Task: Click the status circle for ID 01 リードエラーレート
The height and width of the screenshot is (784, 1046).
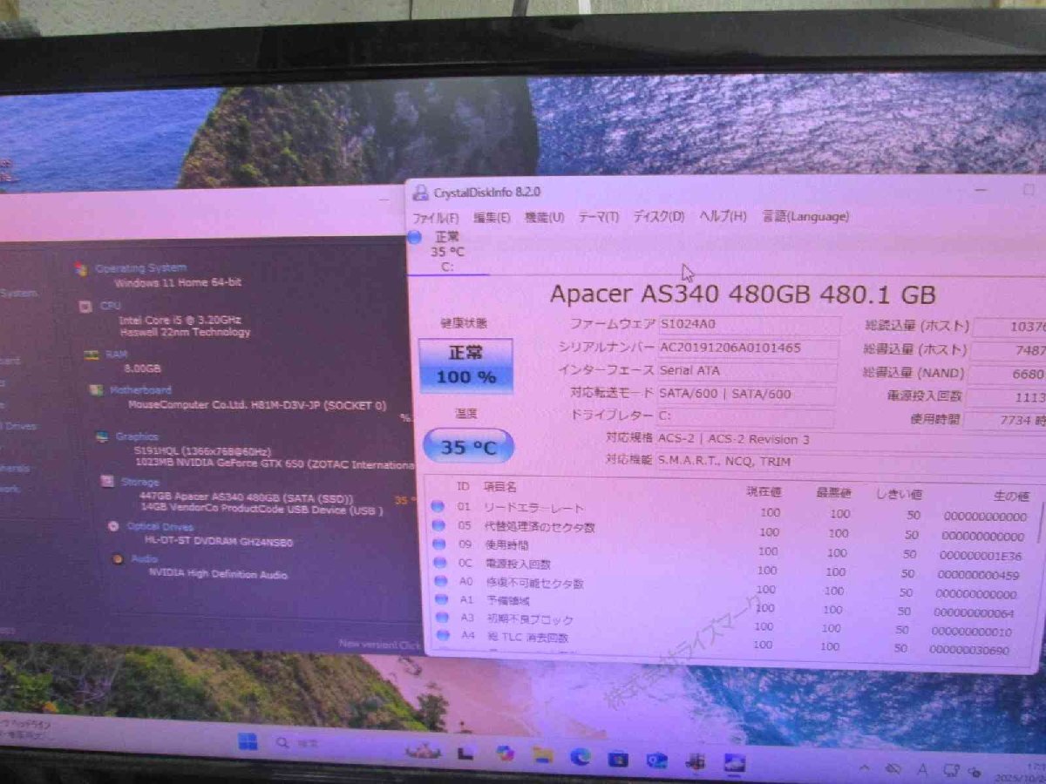Action: [x=437, y=506]
